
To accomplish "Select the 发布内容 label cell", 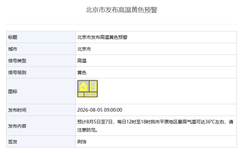I will click(x=41, y=126).
